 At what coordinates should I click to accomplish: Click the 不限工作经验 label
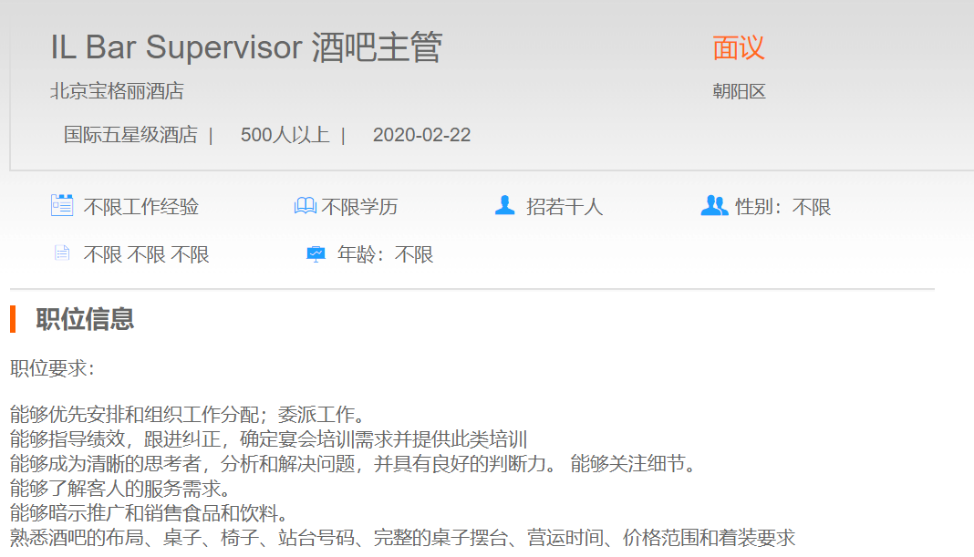pyautogui.click(x=141, y=207)
